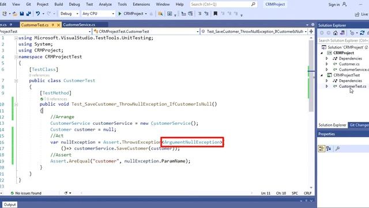Select CustomerTest.cs in Solution Explorer
Screen dimensions: 369x208
tap(352, 86)
